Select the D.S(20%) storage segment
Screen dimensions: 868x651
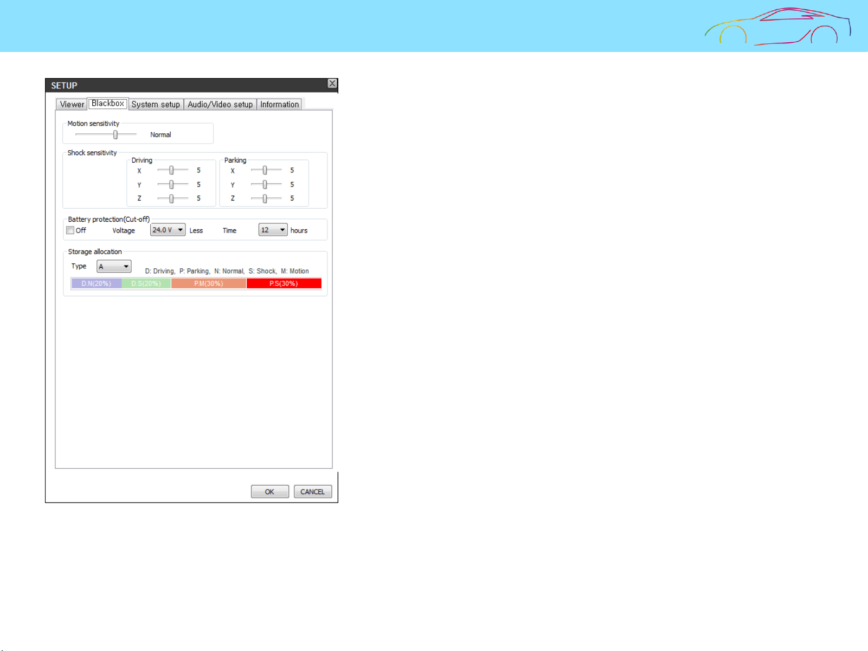click(146, 283)
